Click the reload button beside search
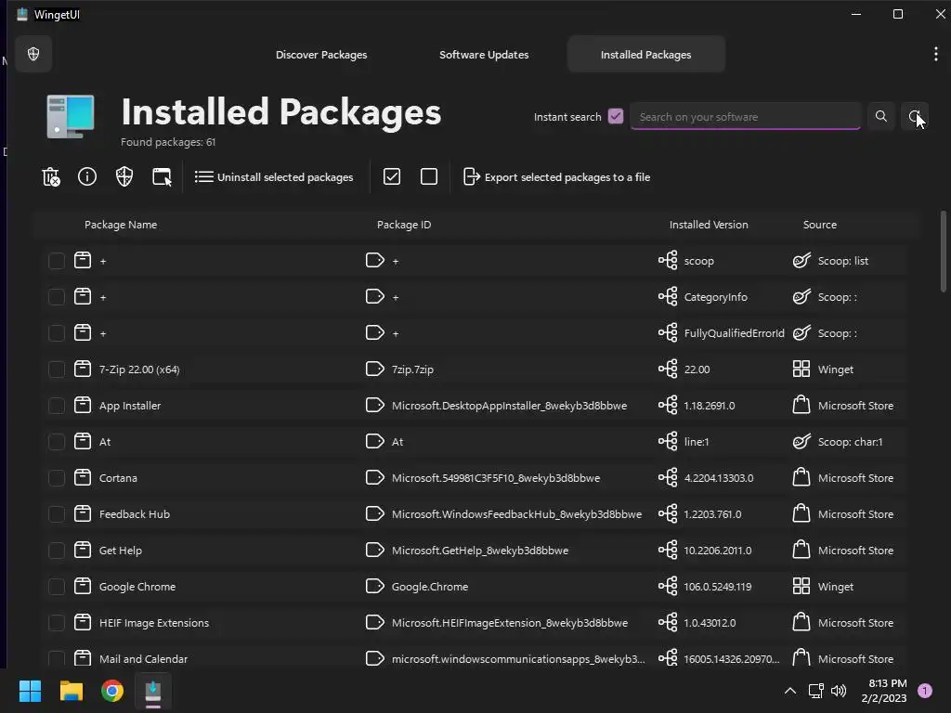 tap(915, 117)
